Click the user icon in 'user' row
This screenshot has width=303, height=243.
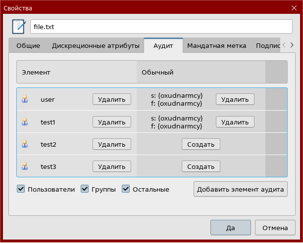point(25,99)
